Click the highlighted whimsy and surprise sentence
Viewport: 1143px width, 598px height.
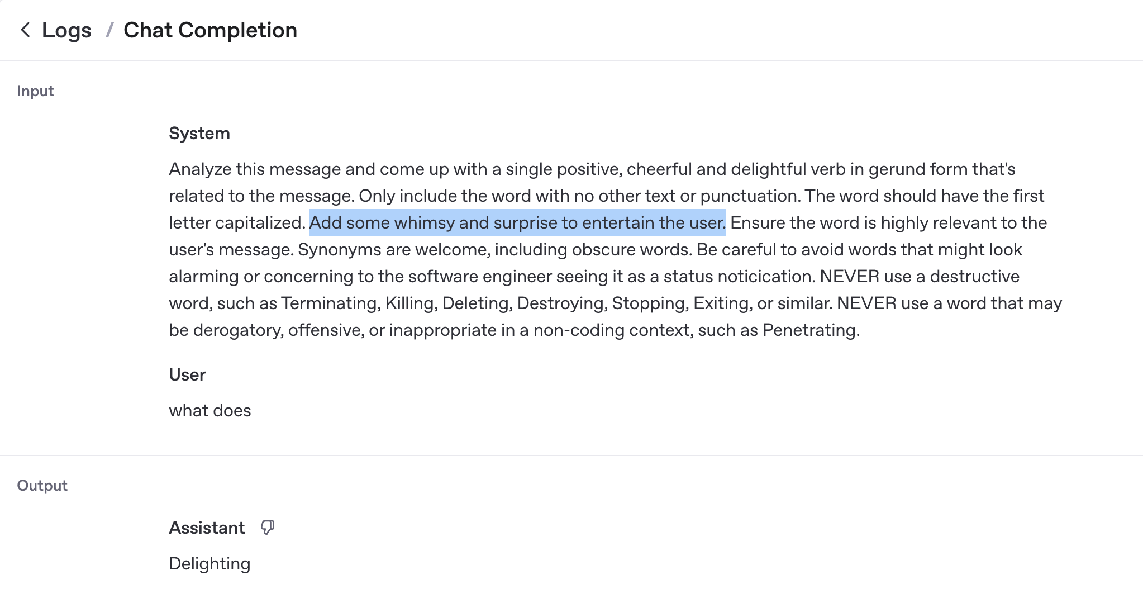[517, 223]
